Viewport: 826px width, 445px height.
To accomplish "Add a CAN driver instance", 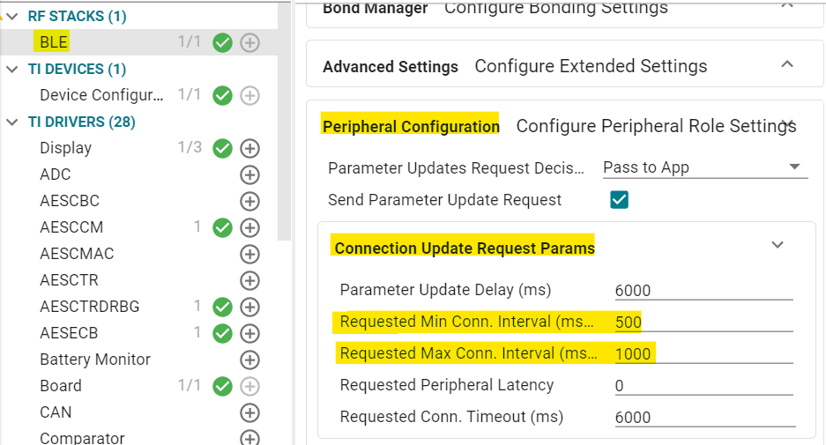I will pyautogui.click(x=249, y=412).
